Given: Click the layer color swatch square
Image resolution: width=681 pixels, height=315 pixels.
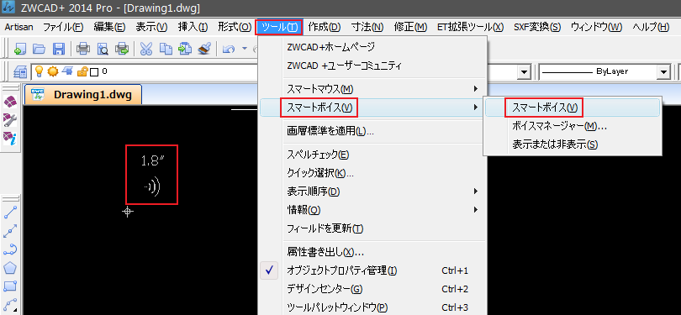Looking at the screenshot, I should click(94, 72).
